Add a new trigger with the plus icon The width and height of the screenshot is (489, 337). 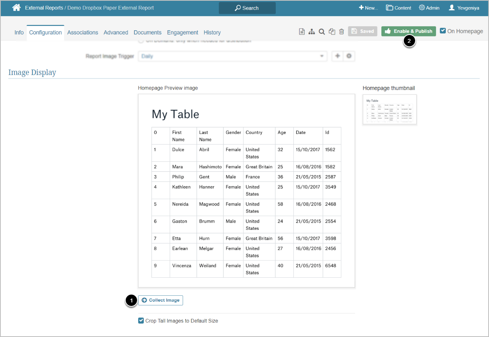point(337,56)
